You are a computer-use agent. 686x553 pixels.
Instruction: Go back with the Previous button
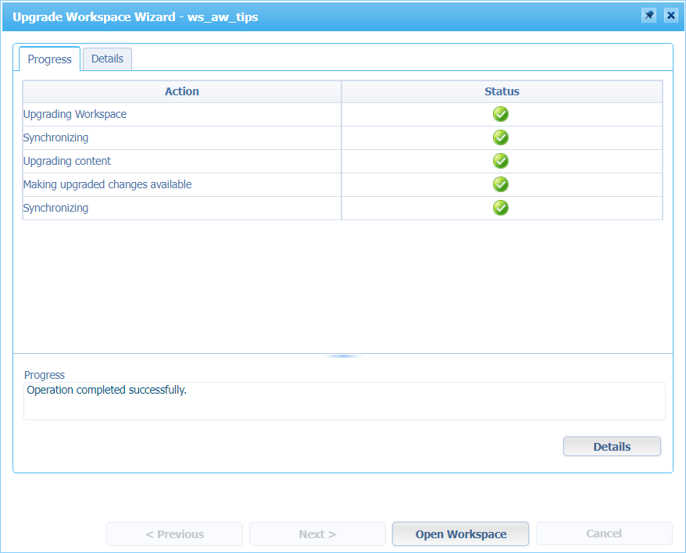pyautogui.click(x=174, y=534)
